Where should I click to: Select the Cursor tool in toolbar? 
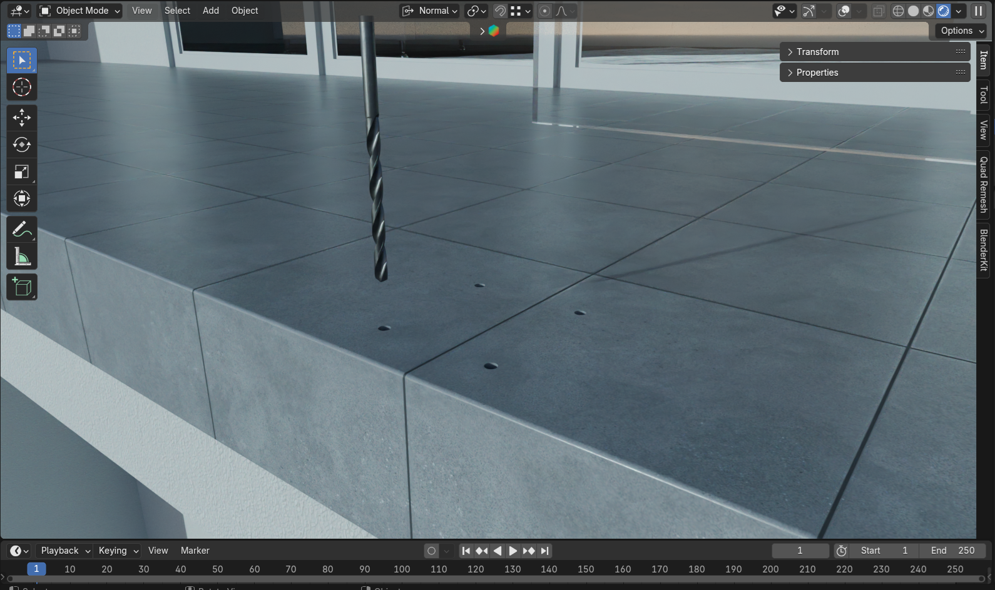(22, 88)
